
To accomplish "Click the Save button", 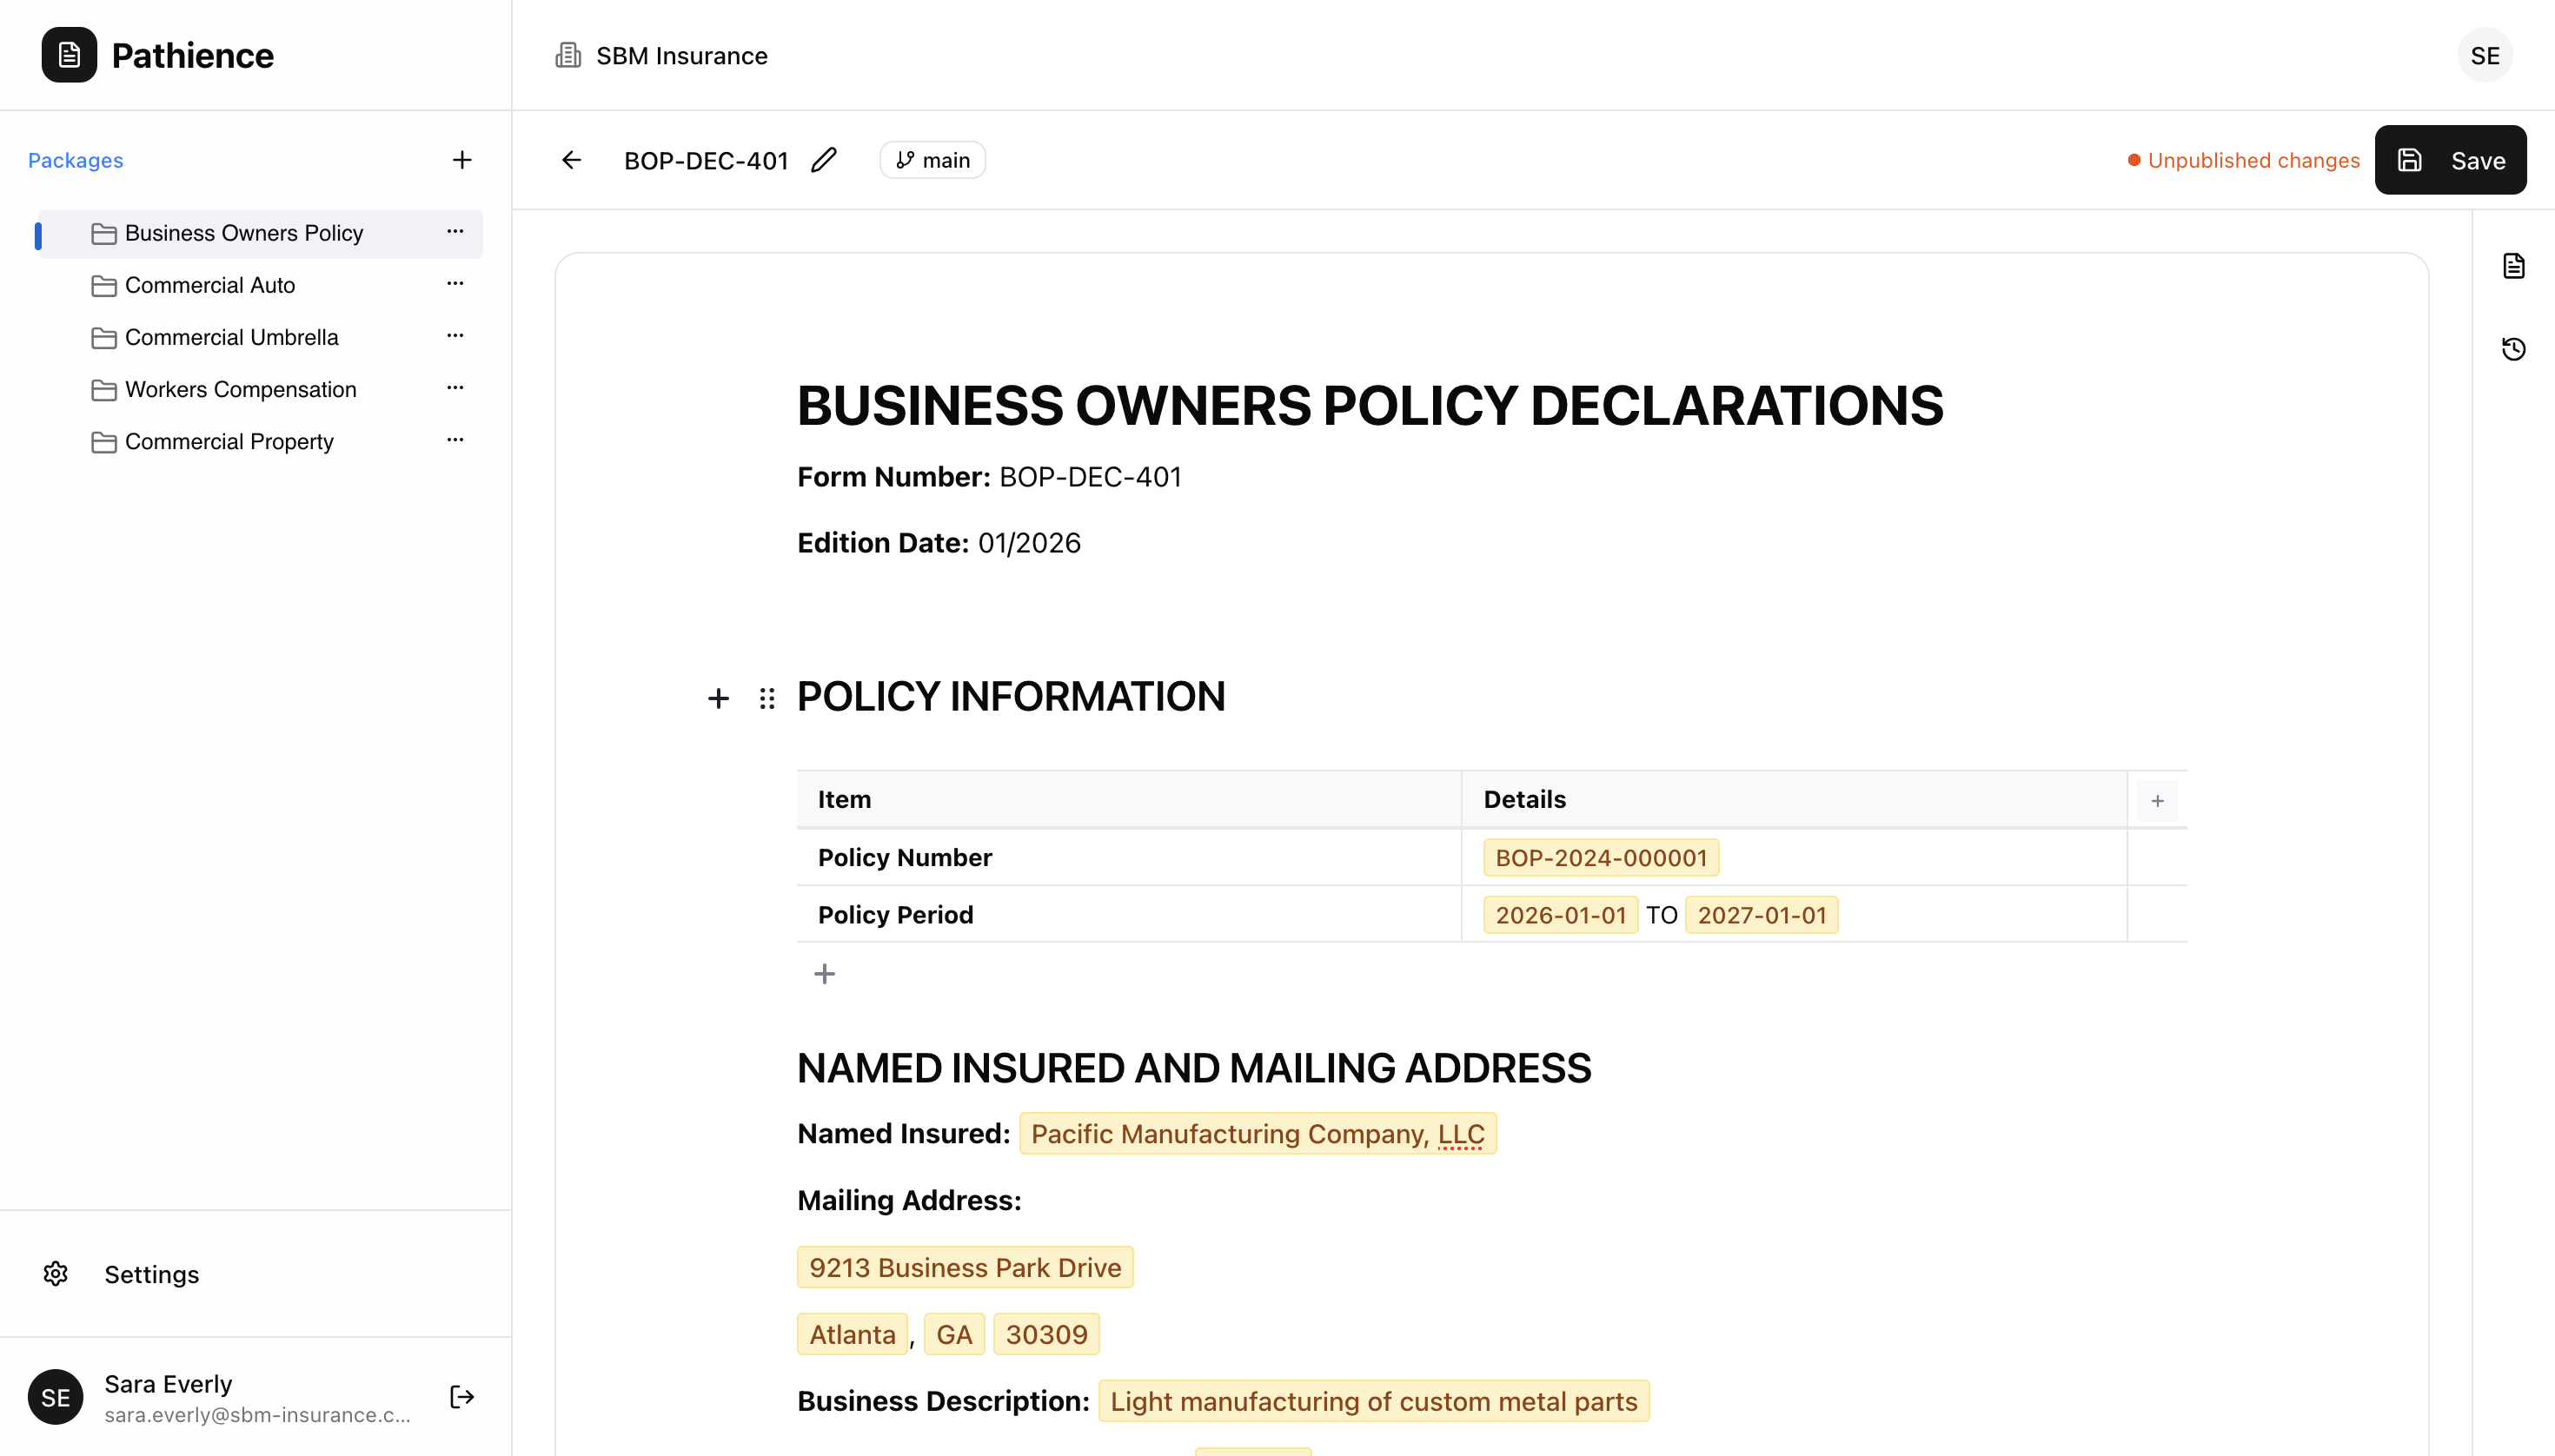I will [x=2450, y=159].
